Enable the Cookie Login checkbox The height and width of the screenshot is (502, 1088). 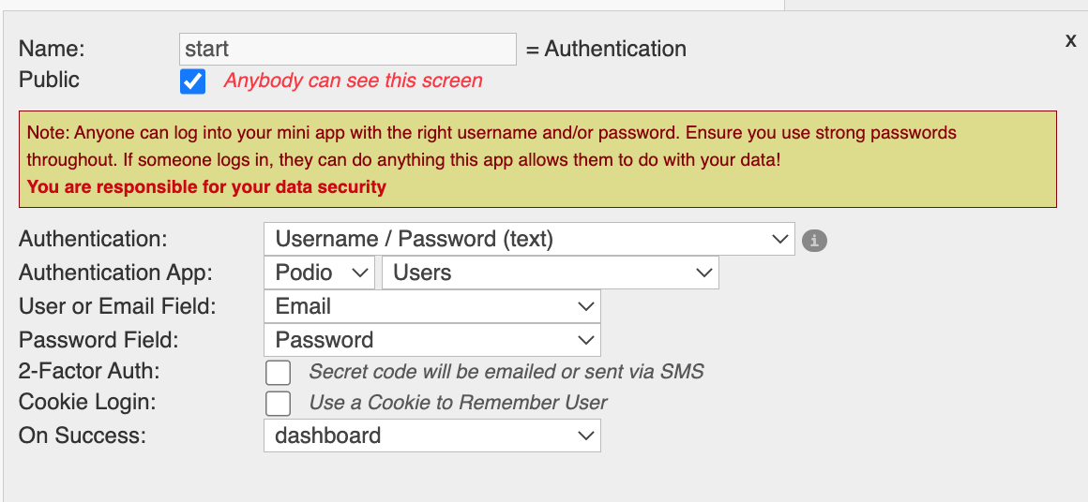point(278,404)
